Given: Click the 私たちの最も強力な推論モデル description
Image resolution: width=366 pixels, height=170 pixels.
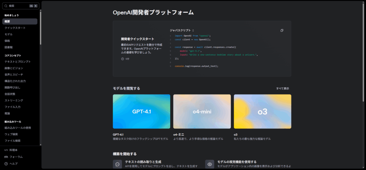Looking at the screenshot, I should tap(252, 139).
